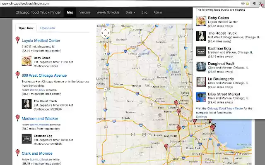Open the Admin nav link

[x=157, y=12]
